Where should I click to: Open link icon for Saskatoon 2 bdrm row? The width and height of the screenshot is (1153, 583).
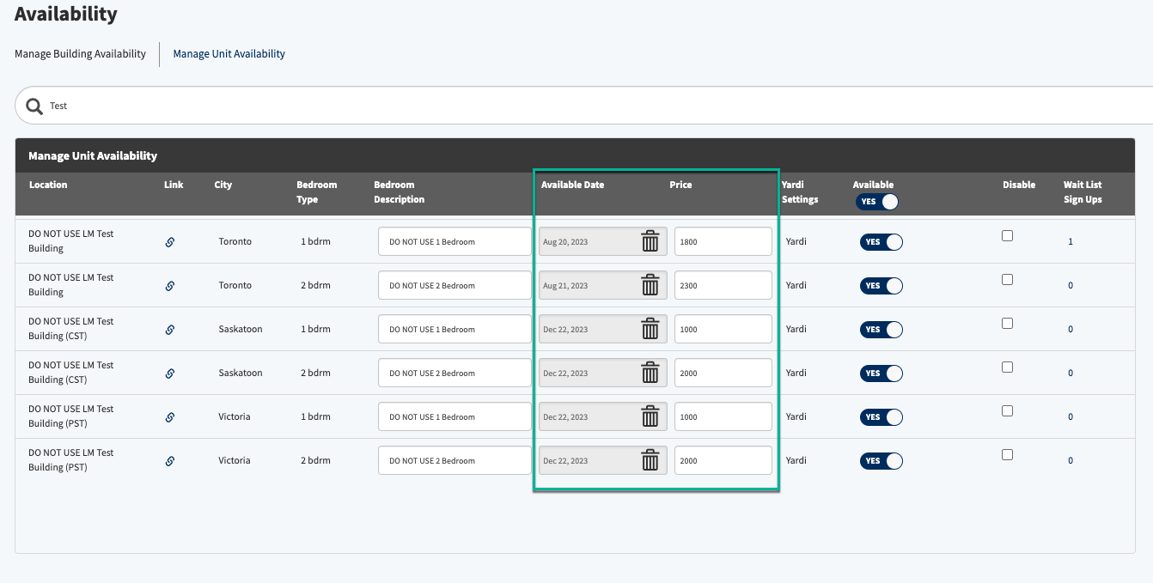point(170,373)
